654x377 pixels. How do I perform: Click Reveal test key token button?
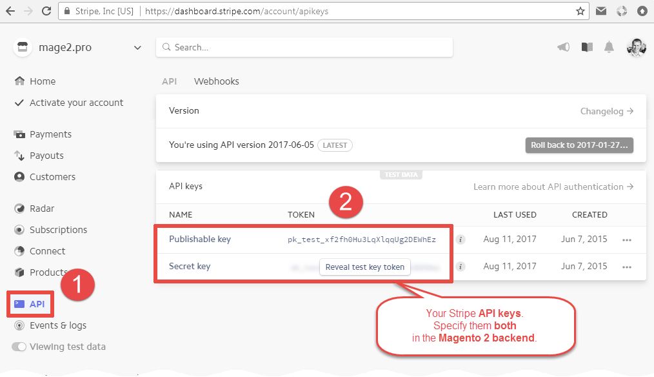pos(365,267)
